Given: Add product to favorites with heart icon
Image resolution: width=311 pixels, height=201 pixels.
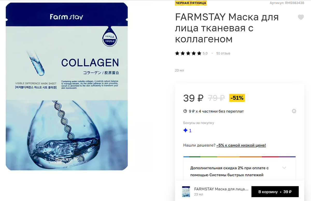Looking at the screenshot, I should tap(301, 17).
